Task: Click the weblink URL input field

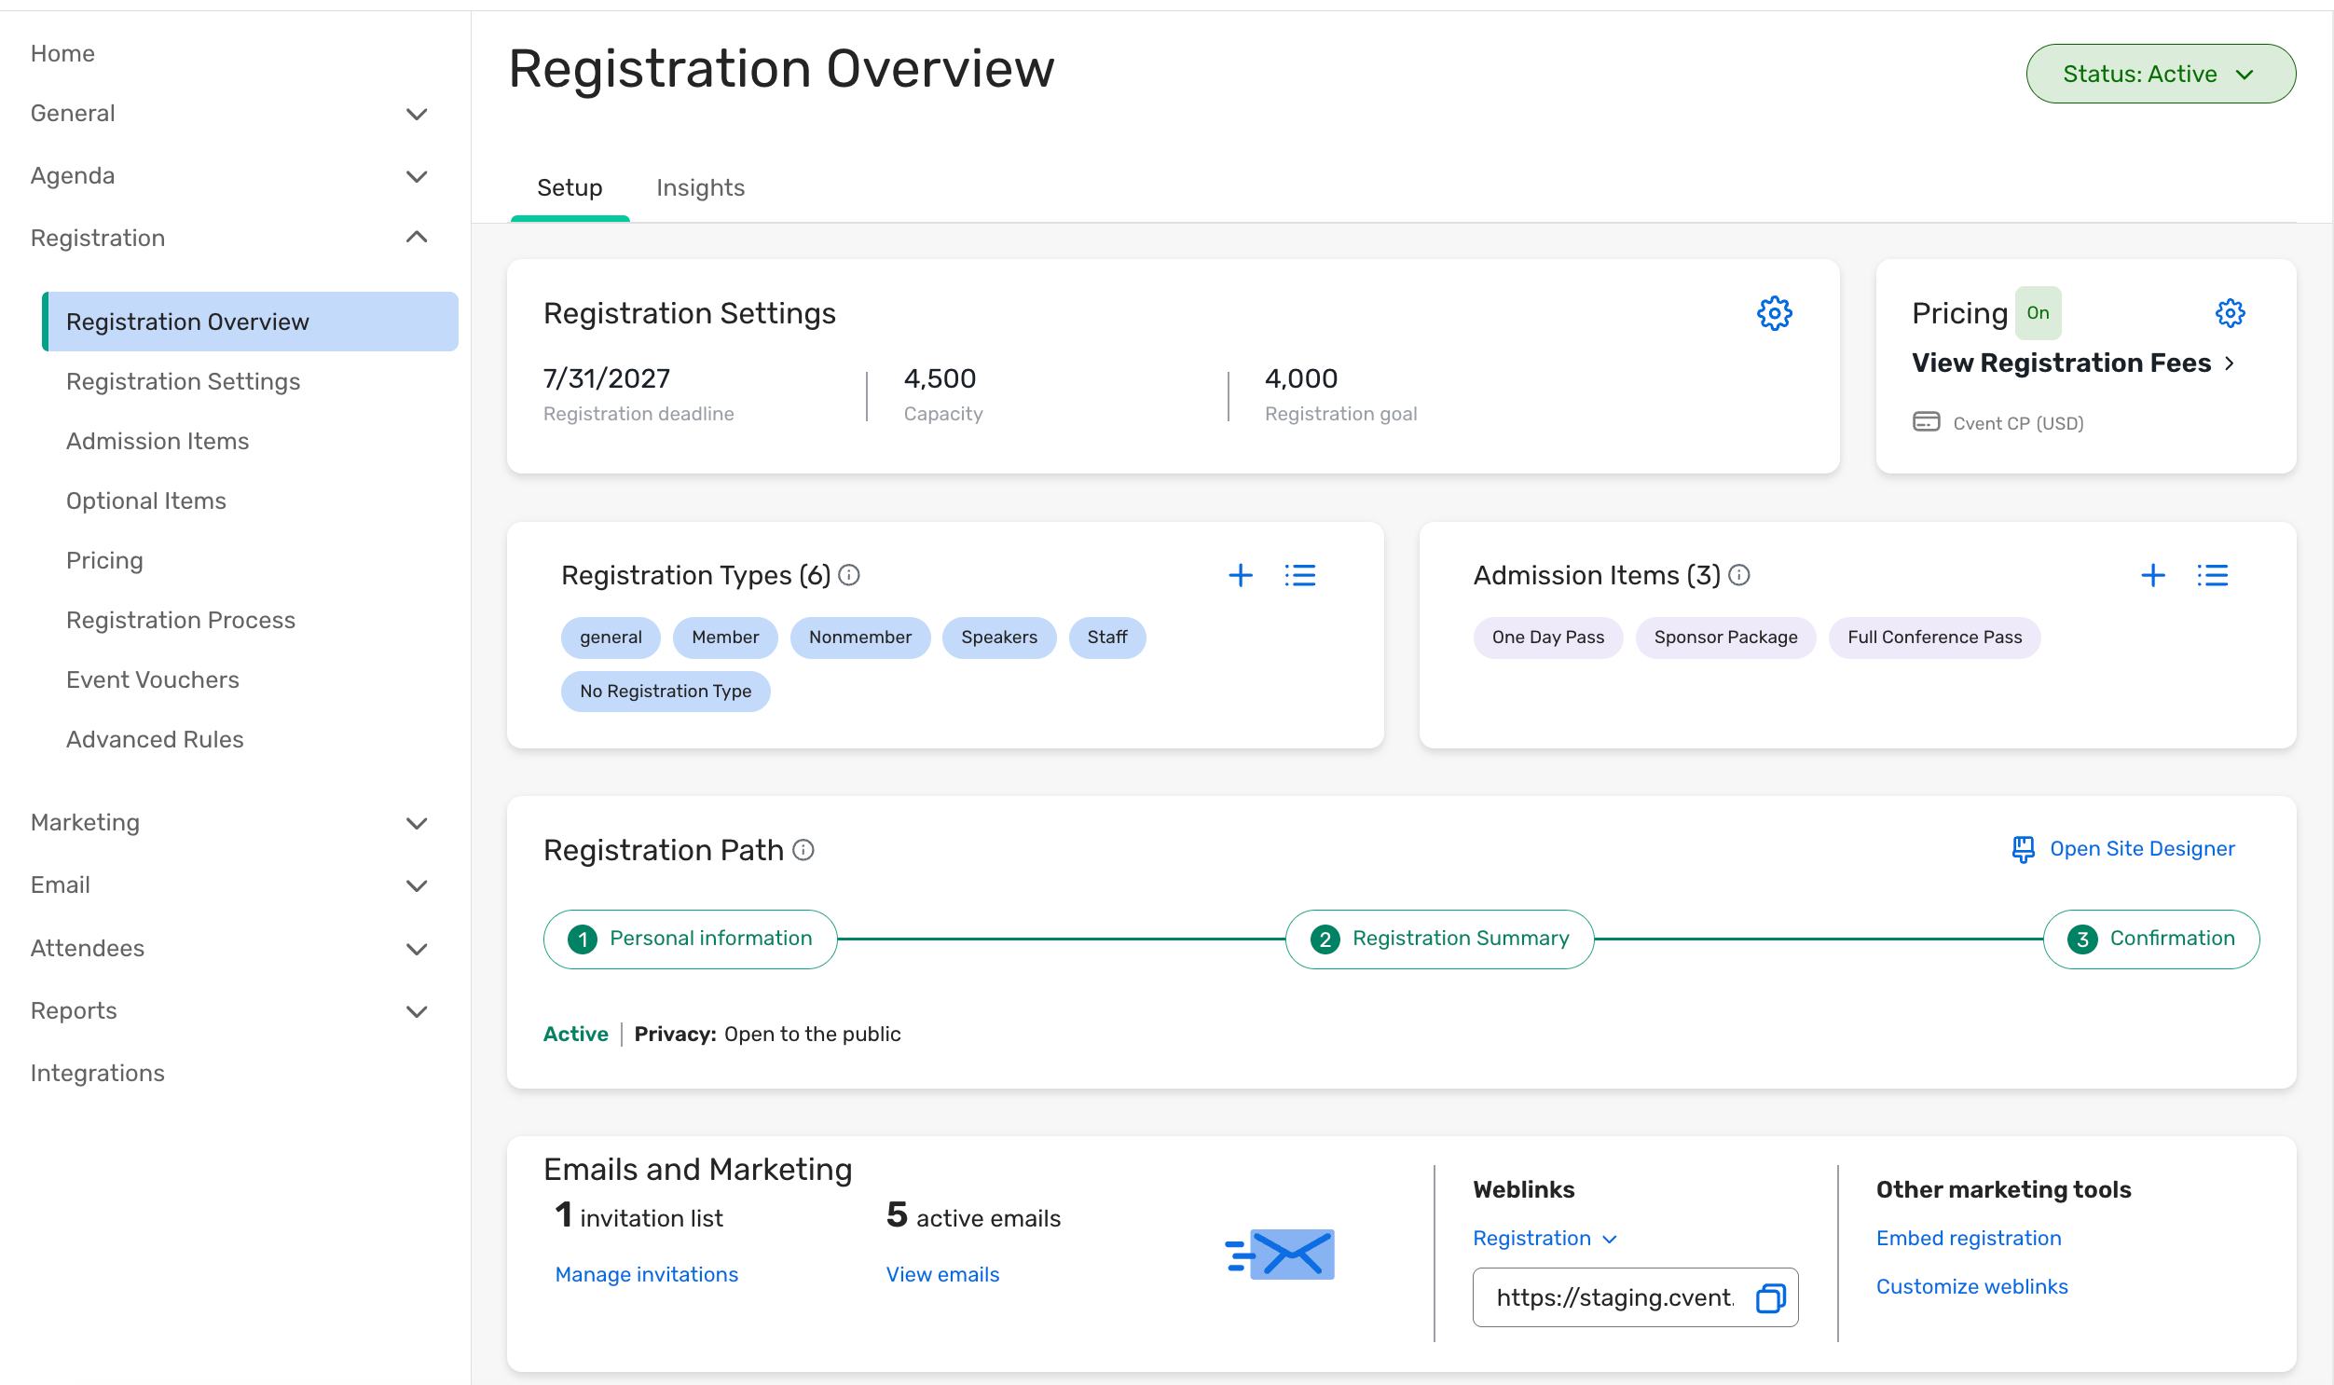Action: (1614, 1297)
